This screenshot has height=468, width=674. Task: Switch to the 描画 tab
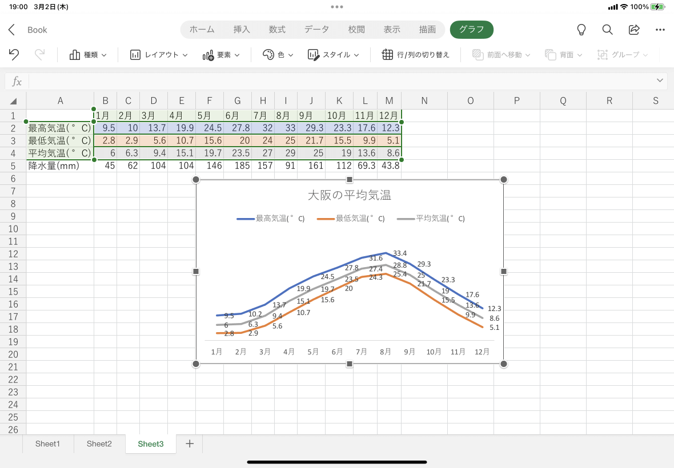coord(427,30)
